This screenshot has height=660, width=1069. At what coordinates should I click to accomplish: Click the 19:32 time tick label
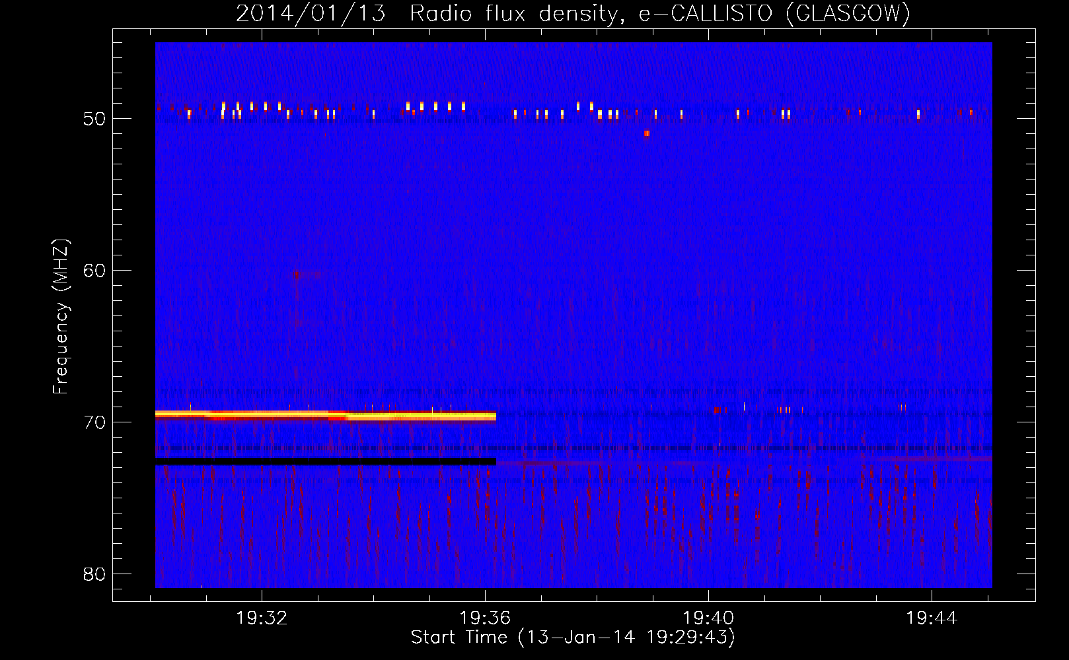click(x=262, y=618)
